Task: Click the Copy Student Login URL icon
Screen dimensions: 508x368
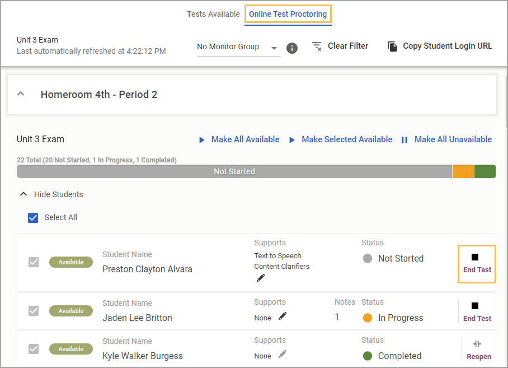Action: pos(392,46)
